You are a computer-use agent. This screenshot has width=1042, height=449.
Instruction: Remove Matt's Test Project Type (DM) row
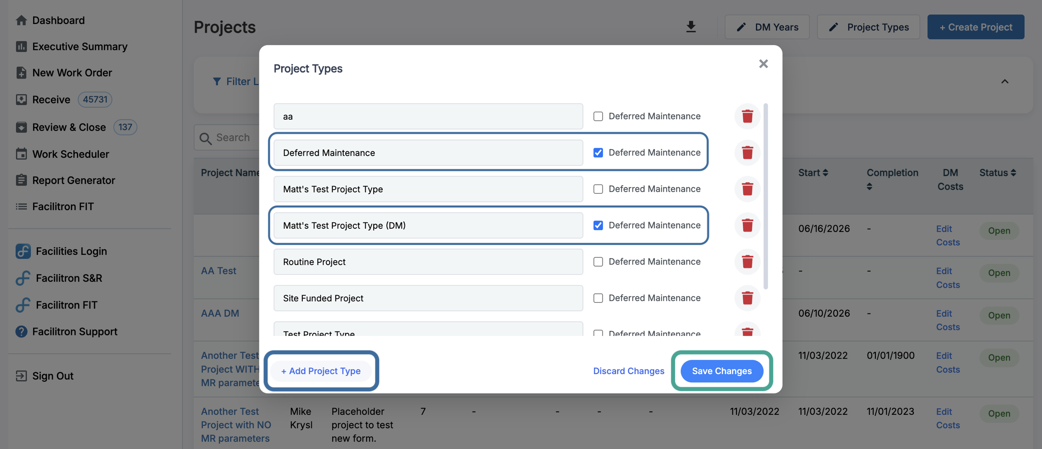(x=747, y=225)
